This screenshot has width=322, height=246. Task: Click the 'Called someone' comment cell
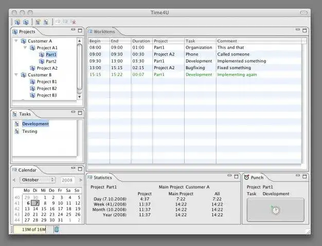click(234, 54)
